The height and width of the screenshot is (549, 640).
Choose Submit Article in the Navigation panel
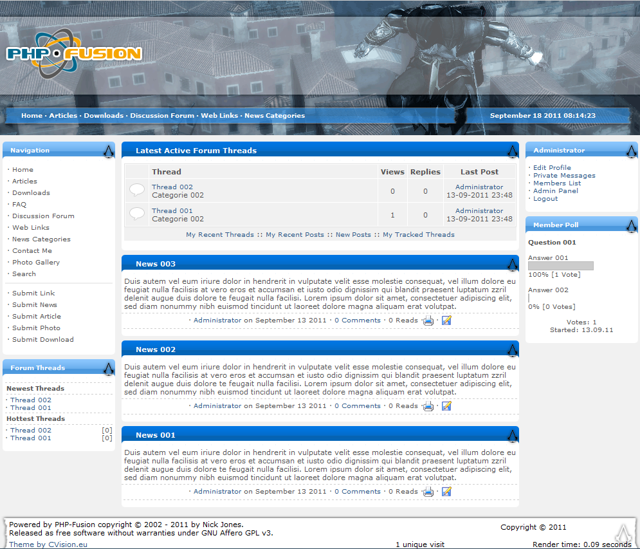tap(36, 316)
